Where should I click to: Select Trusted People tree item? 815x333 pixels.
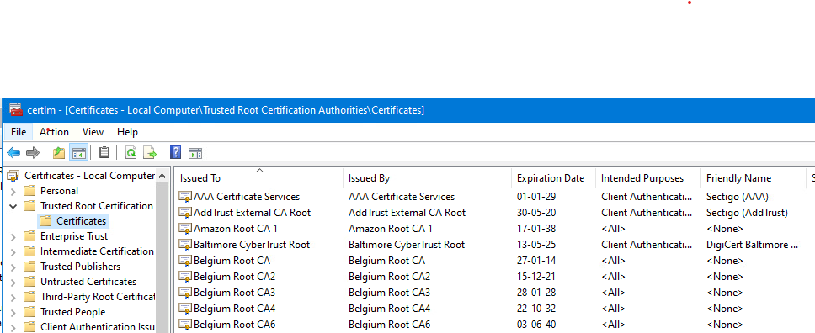coord(72,312)
